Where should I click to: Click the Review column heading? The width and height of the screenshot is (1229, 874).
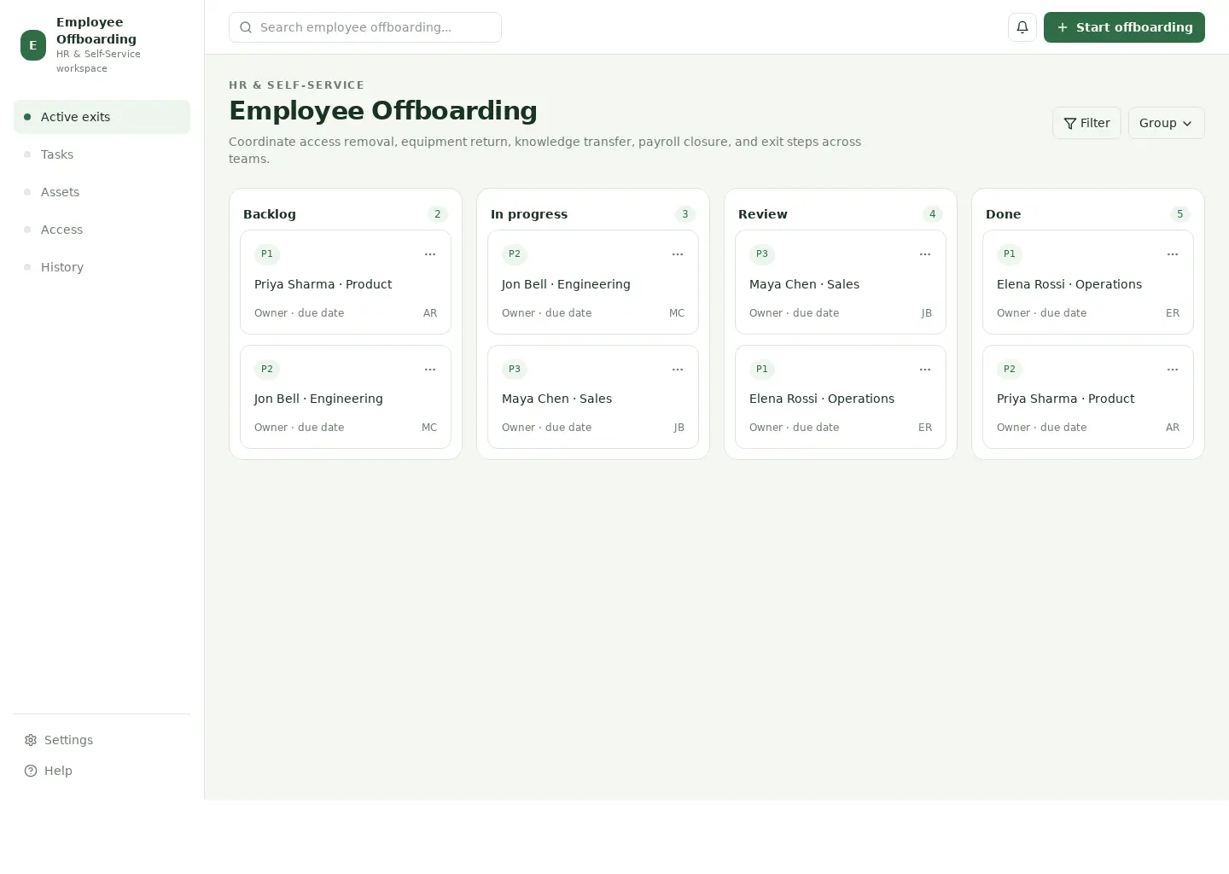click(x=763, y=214)
